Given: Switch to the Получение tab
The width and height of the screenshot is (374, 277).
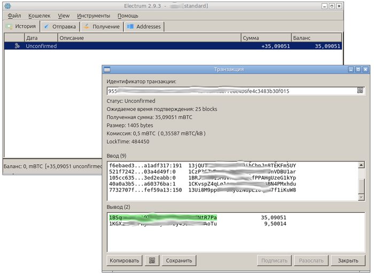Looking at the screenshot, I should (x=102, y=27).
